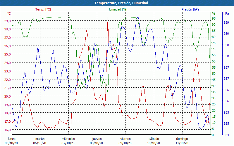Click green humidity axis value '20'
Screen dimensions: 234x146
[x=214, y=110]
